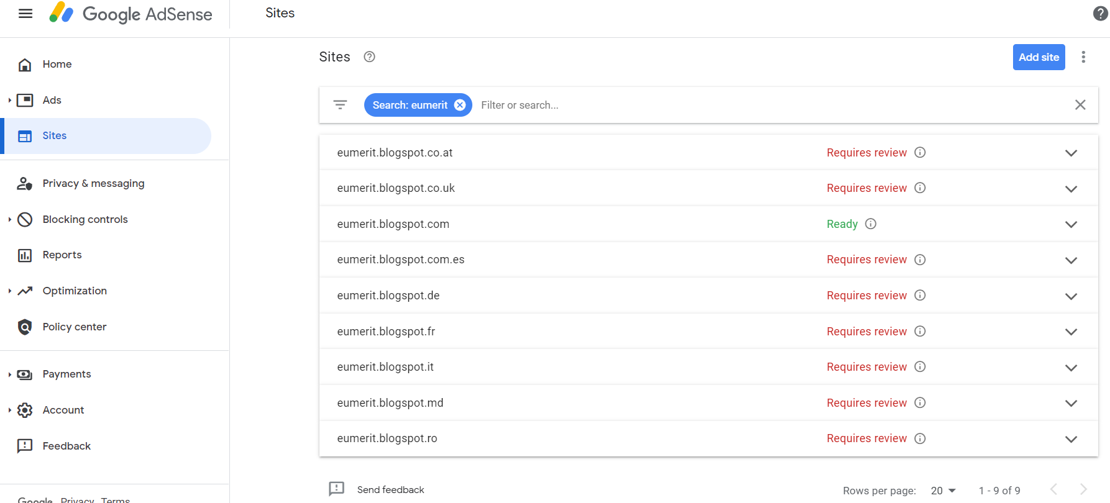Viewport: 1110px width, 503px height.
Task: Expand the Payments sidebar section
Action: (10, 374)
